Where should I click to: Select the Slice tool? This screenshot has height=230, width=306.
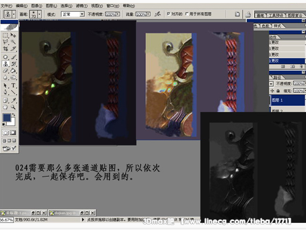point(13,48)
